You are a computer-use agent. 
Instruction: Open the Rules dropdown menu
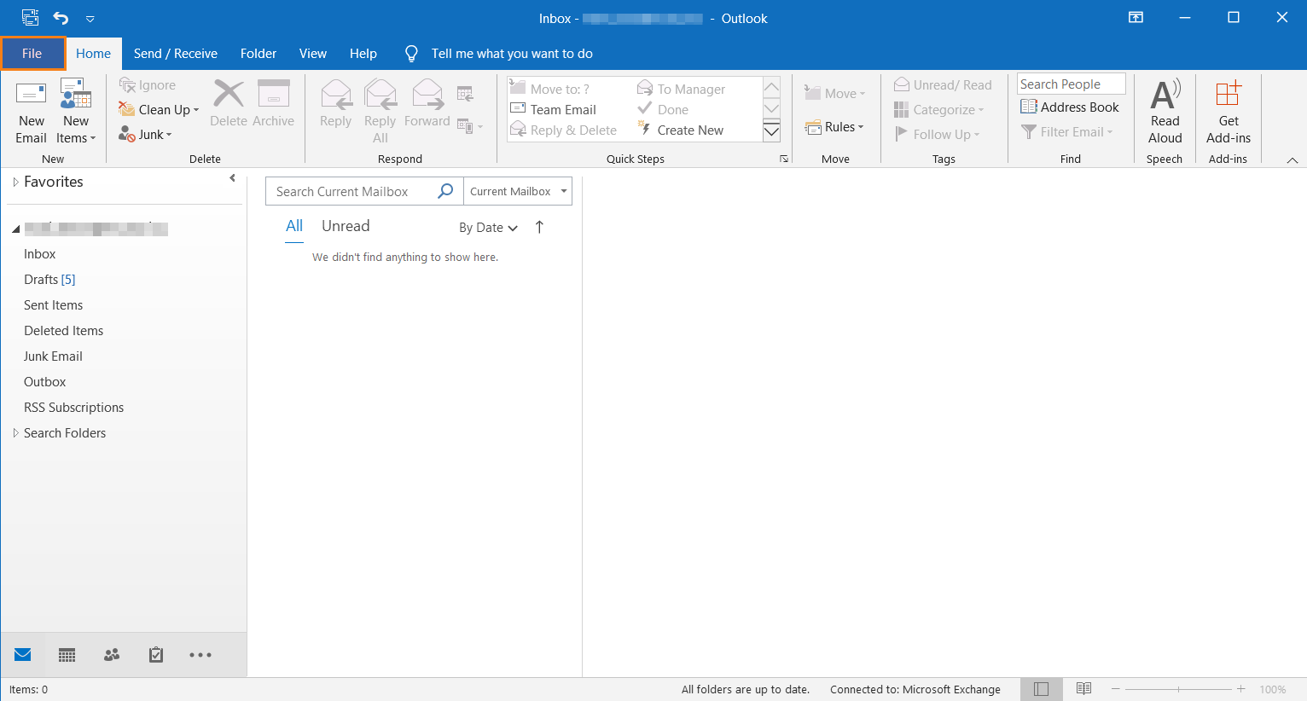835,127
